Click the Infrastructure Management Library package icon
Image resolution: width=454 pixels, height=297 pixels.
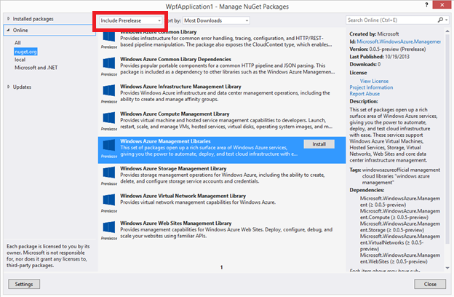pyautogui.click(x=109, y=90)
